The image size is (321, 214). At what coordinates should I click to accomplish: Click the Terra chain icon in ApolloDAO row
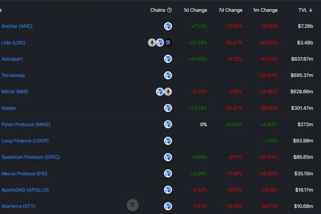pyautogui.click(x=168, y=190)
